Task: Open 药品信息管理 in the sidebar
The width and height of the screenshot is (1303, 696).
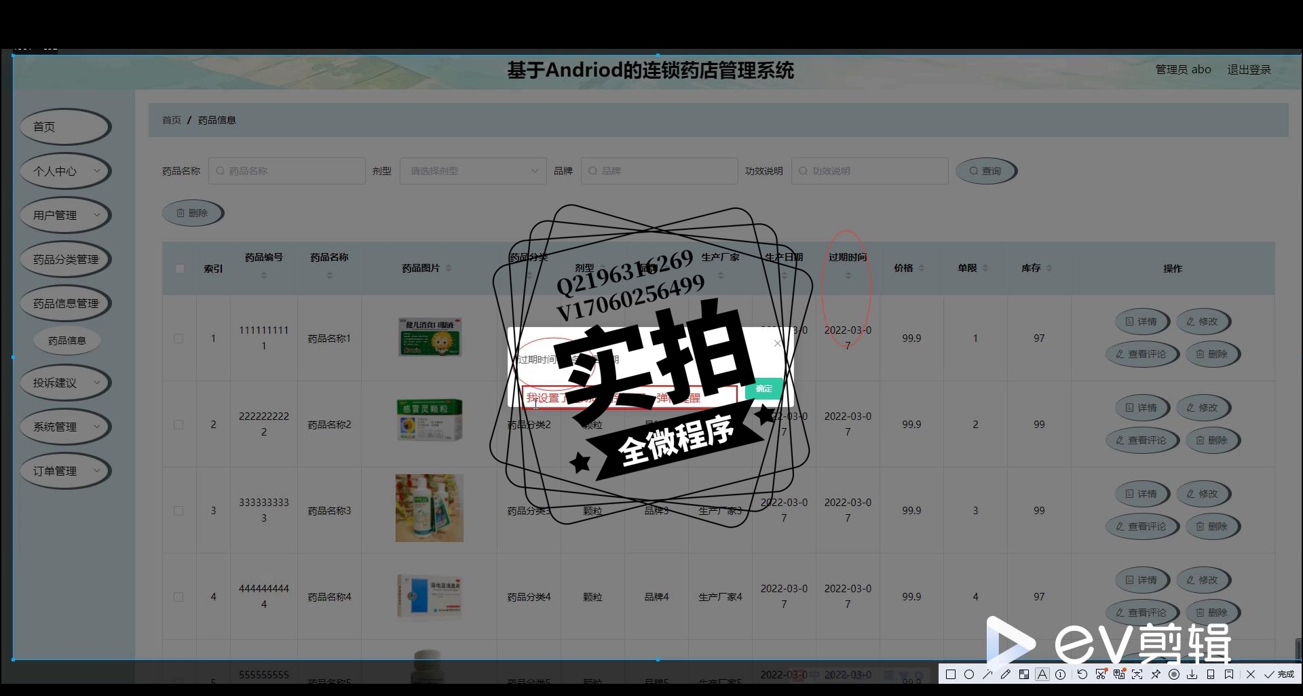Action: 65,303
